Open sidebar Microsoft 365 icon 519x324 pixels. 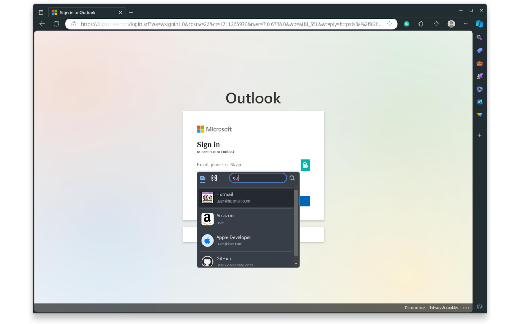pos(480,89)
